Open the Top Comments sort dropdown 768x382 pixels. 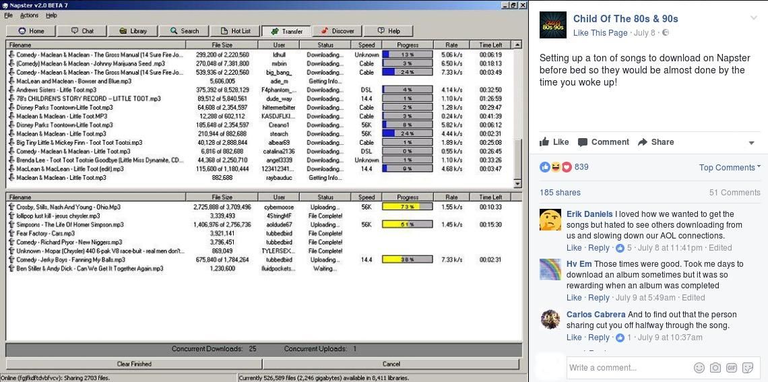(730, 168)
